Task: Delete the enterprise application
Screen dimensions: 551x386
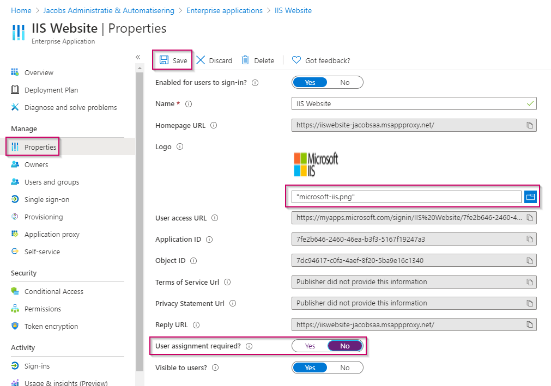Action: 246,60
